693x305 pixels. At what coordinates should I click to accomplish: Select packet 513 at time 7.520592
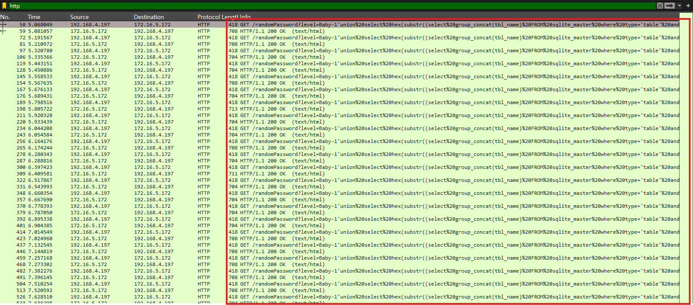[340, 290]
